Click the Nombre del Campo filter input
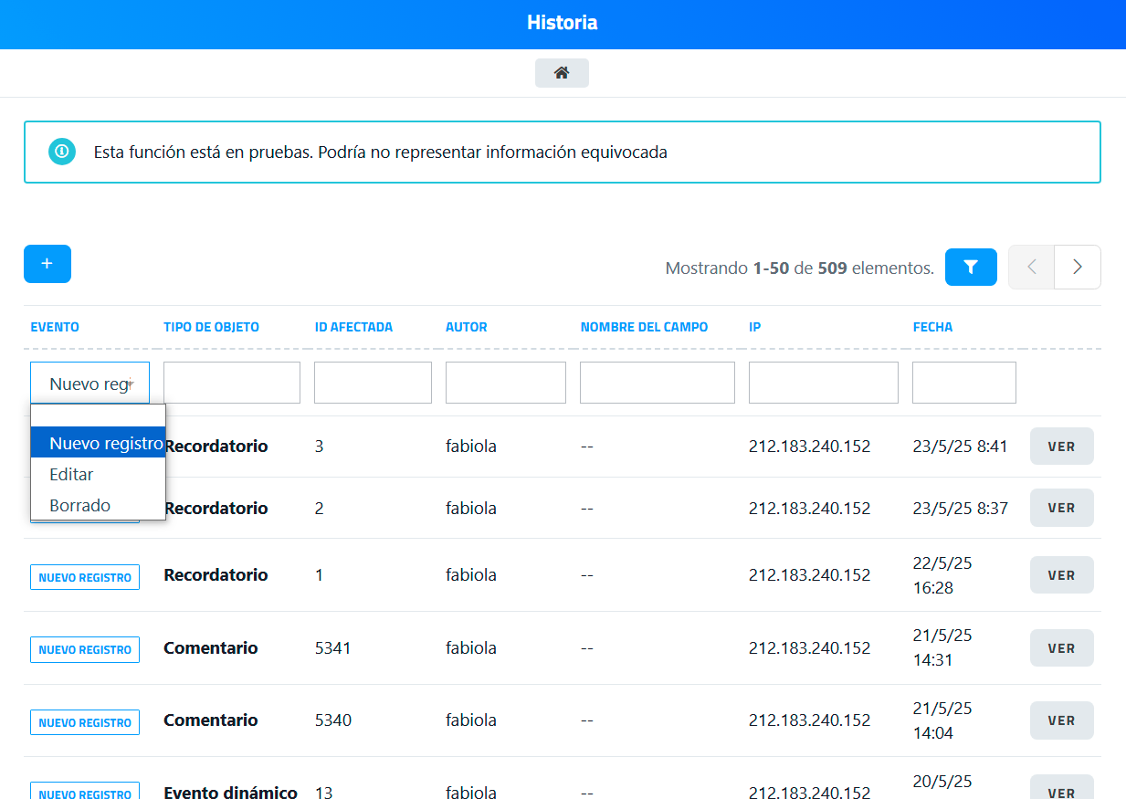The width and height of the screenshot is (1126, 799). pos(657,383)
